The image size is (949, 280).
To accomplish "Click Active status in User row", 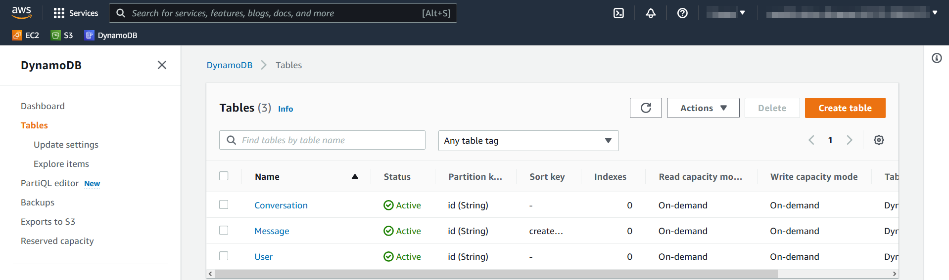I will [x=402, y=257].
